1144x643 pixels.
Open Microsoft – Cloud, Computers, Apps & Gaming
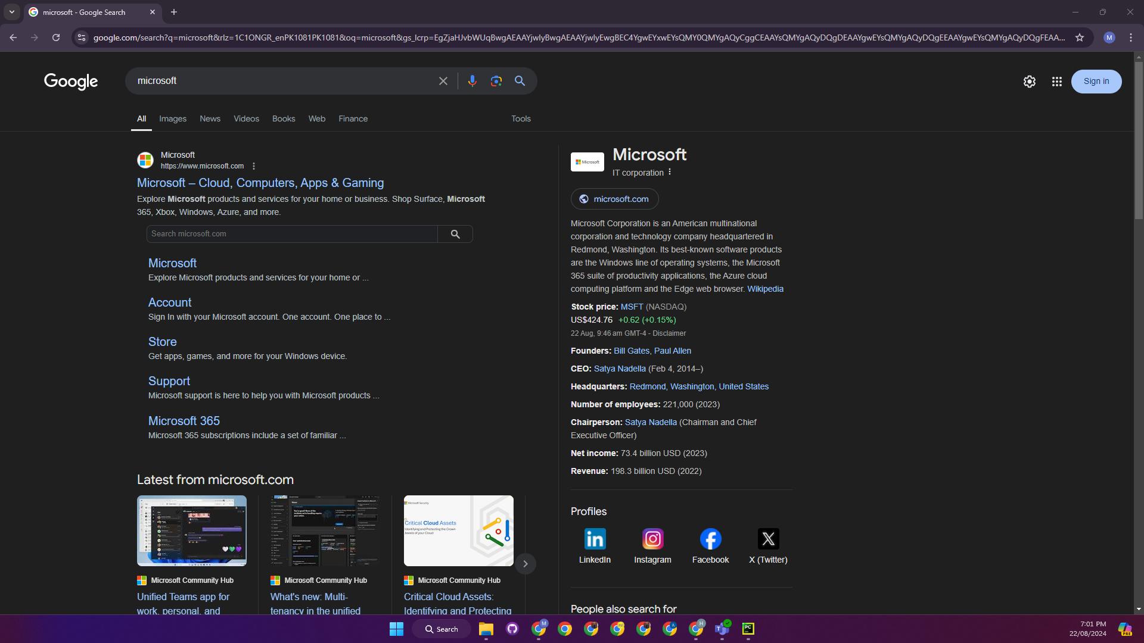click(x=260, y=183)
